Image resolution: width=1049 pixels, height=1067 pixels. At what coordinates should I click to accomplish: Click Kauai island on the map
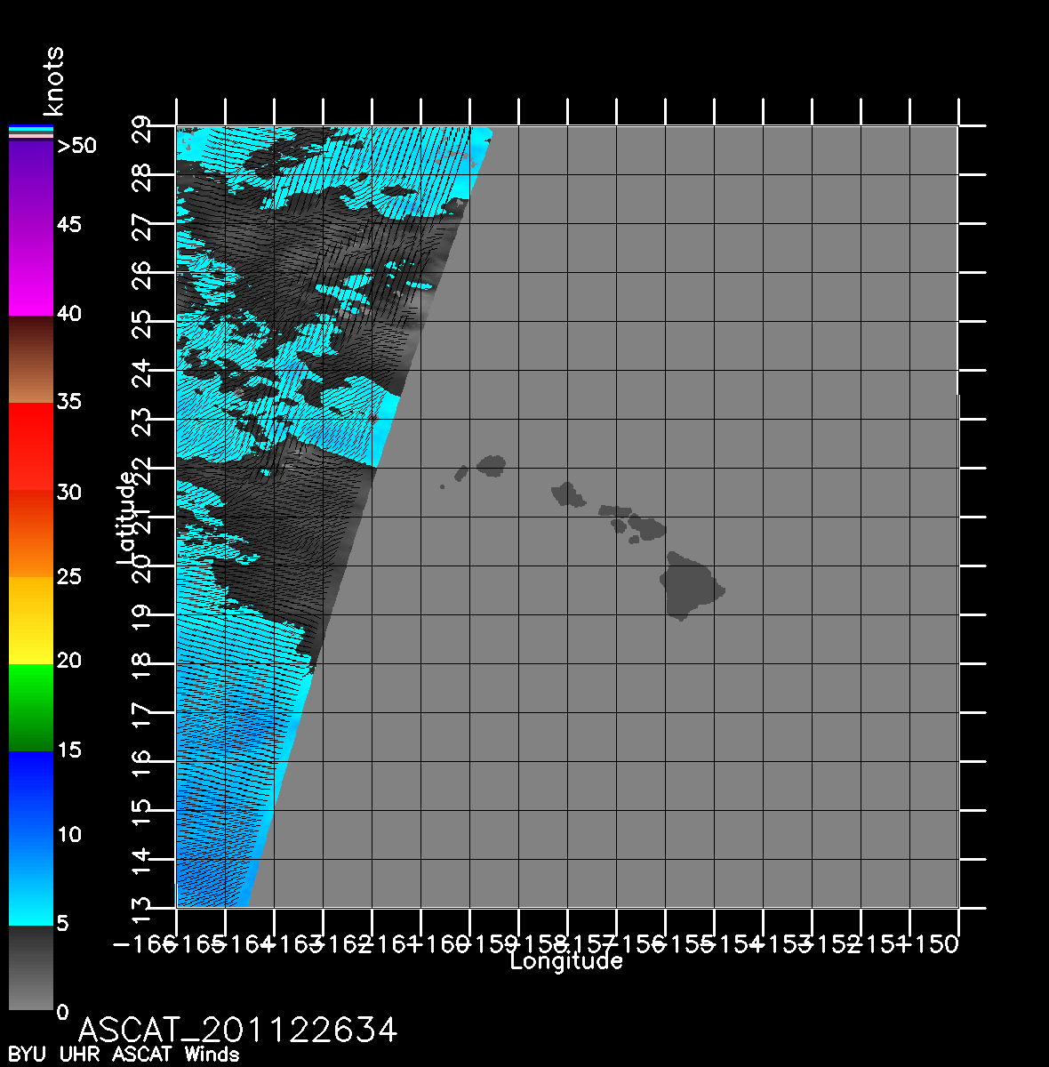click(x=491, y=464)
